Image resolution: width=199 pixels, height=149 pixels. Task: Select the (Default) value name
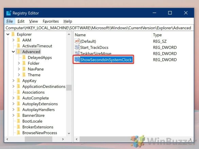88,41
